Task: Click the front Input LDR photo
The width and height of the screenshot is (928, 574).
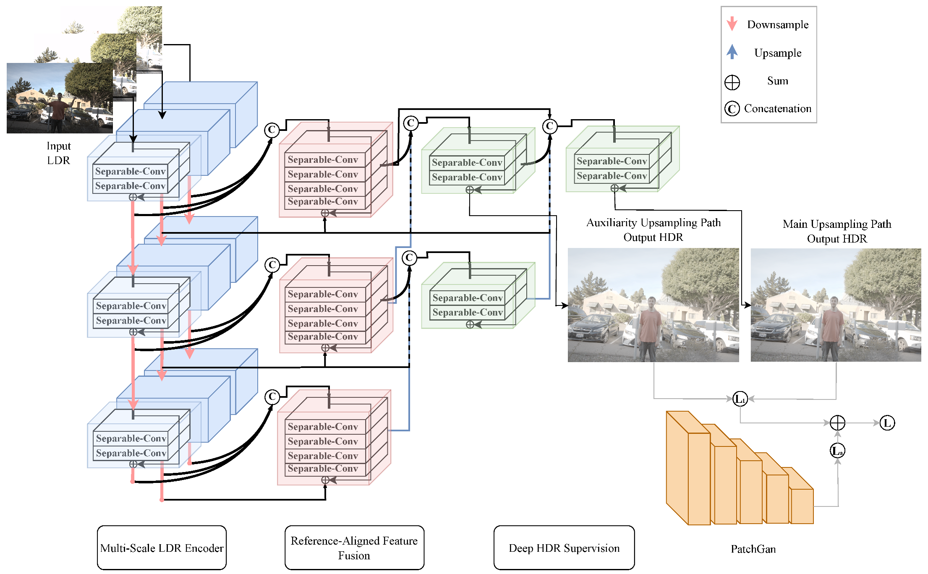Action: pyautogui.click(x=59, y=99)
